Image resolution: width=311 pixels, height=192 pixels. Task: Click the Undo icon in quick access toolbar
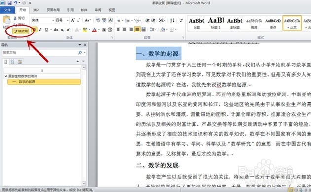[15, 3]
